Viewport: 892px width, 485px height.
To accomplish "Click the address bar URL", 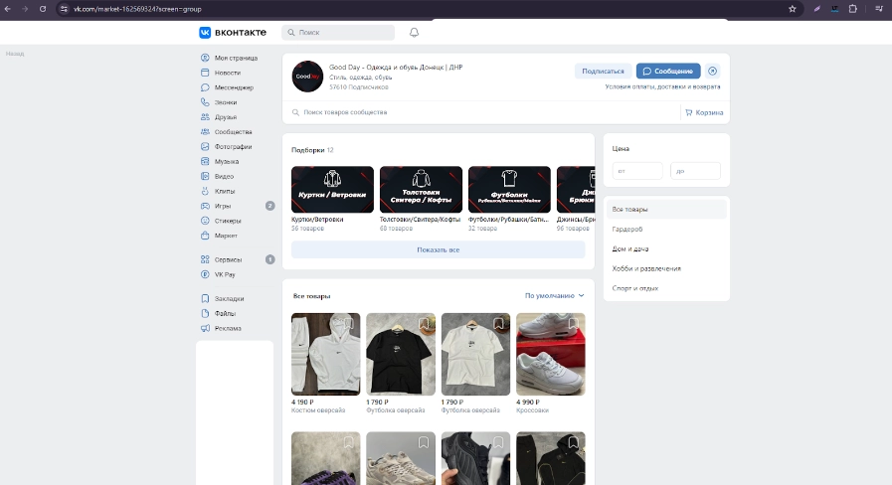I will tap(137, 9).
